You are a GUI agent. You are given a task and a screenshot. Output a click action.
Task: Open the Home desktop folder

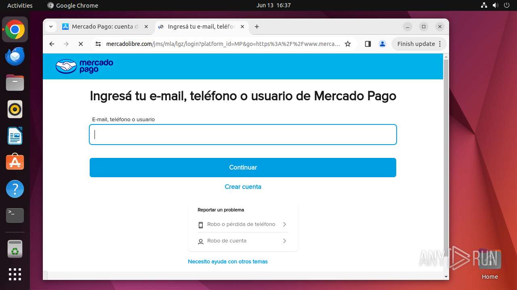click(490, 263)
